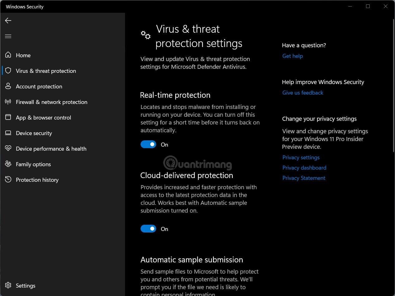This screenshot has width=395, height=296.
Task: Click the Device security laptop icon
Action: 8,133
